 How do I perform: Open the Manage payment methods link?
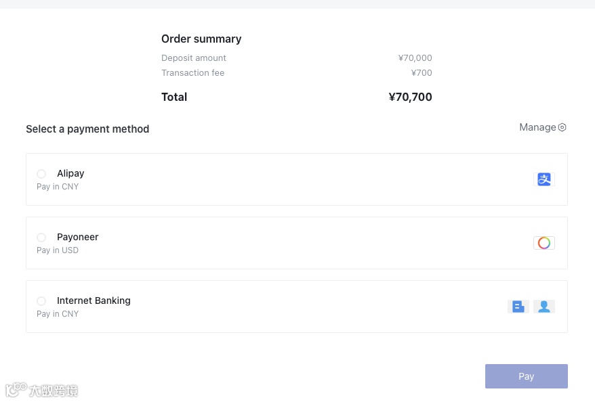pyautogui.click(x=537, y=127)
